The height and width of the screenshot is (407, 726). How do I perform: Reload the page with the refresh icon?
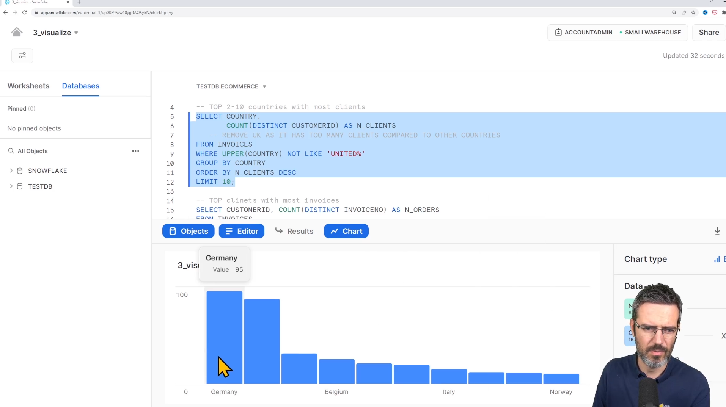tap(24, 13)
